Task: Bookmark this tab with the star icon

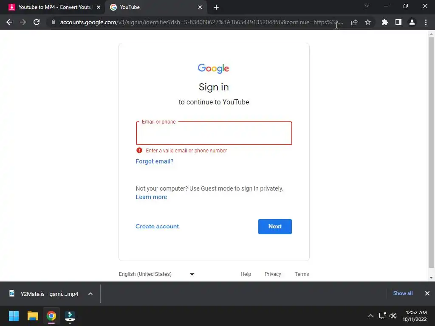Action: 368,22
